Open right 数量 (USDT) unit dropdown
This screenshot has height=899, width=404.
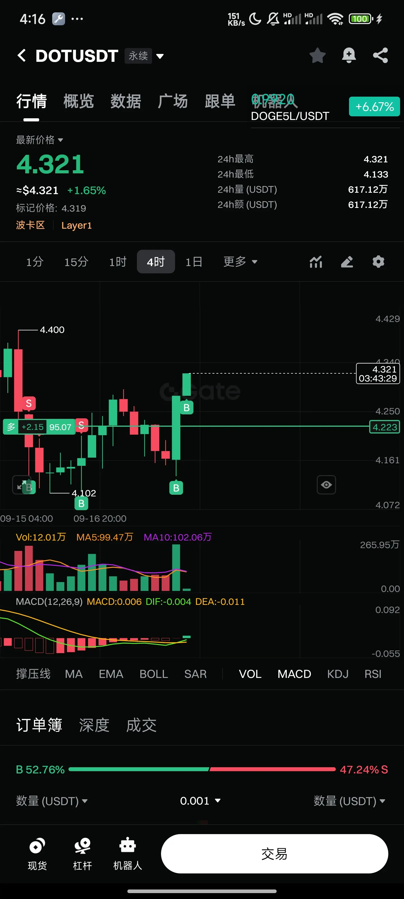click(x=349, y=801)
